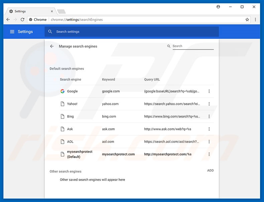Click the Other search engines heading
264x202 pixels.
tap(65, 171)
